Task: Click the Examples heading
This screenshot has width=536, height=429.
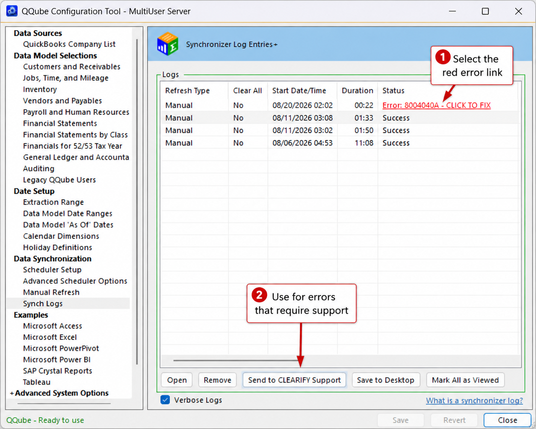Action: (31, 315)
